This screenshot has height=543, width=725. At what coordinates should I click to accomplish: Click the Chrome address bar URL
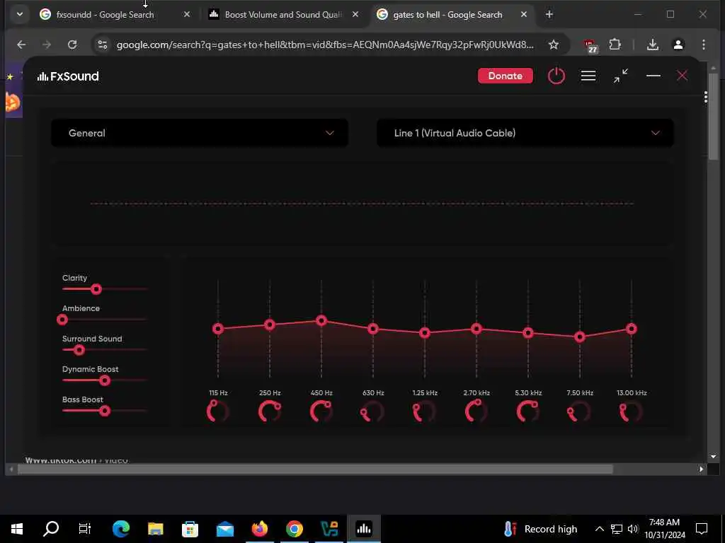tap(324, 45)
